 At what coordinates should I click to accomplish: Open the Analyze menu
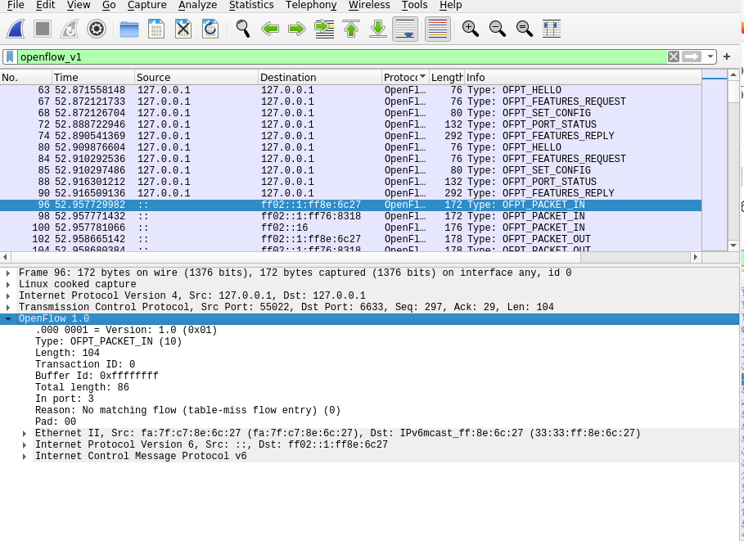point(197,5)
